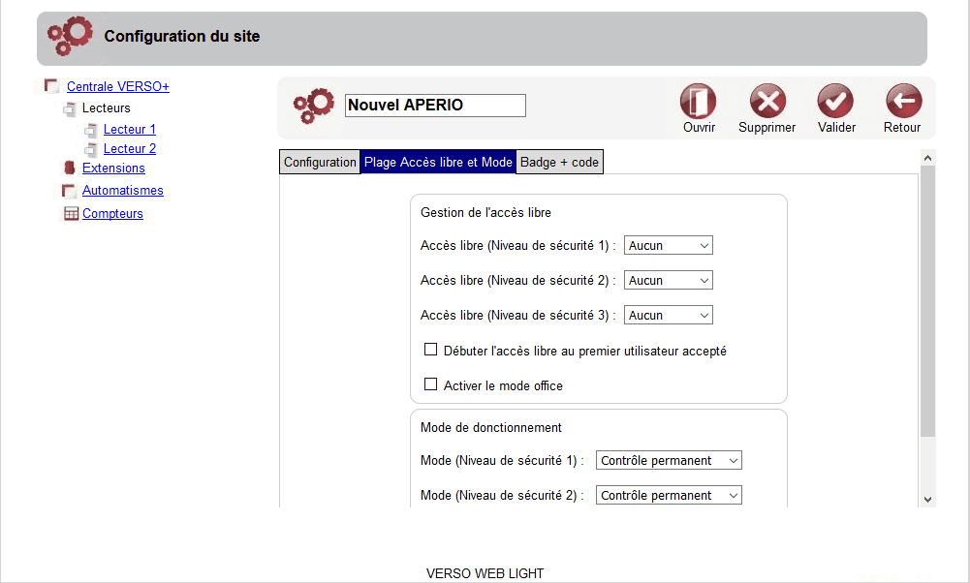Click the Lecteur 2 reader icon
This screenshot has width=970, height=583.
91,149
